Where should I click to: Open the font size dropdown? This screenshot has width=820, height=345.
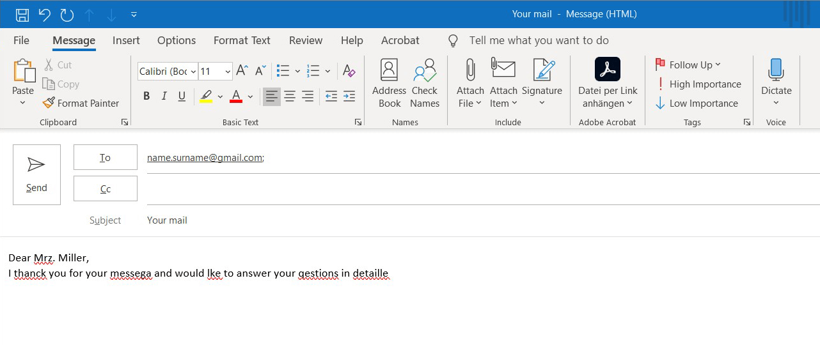click(x=228, y=72)
